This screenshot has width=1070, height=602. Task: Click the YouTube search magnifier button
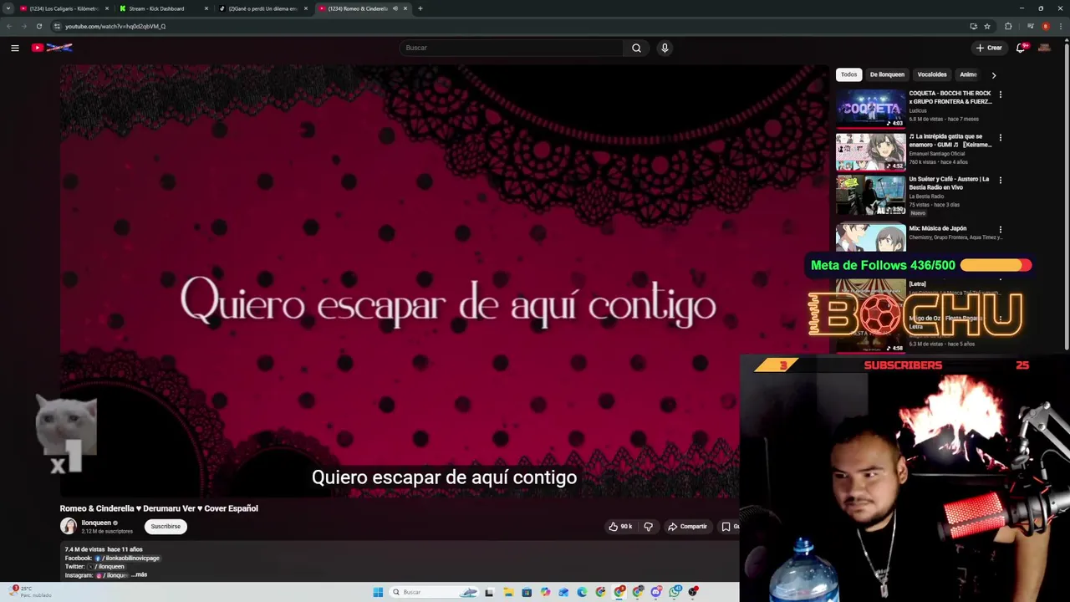636,48
